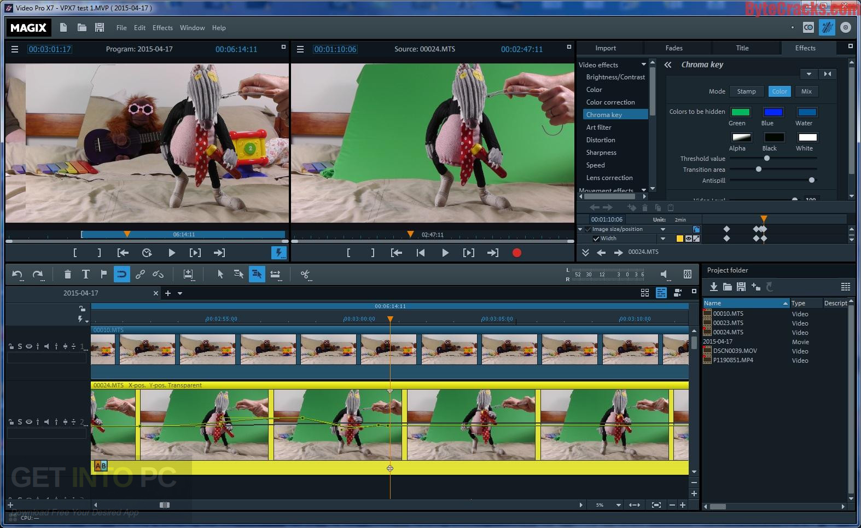Open the Effects menu
861x528 pixels.
[x=162, y=28]
